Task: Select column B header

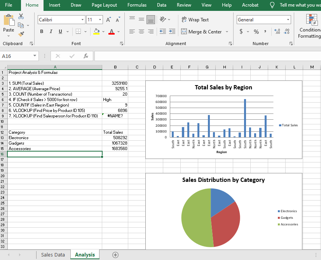Action: [115, 67]
